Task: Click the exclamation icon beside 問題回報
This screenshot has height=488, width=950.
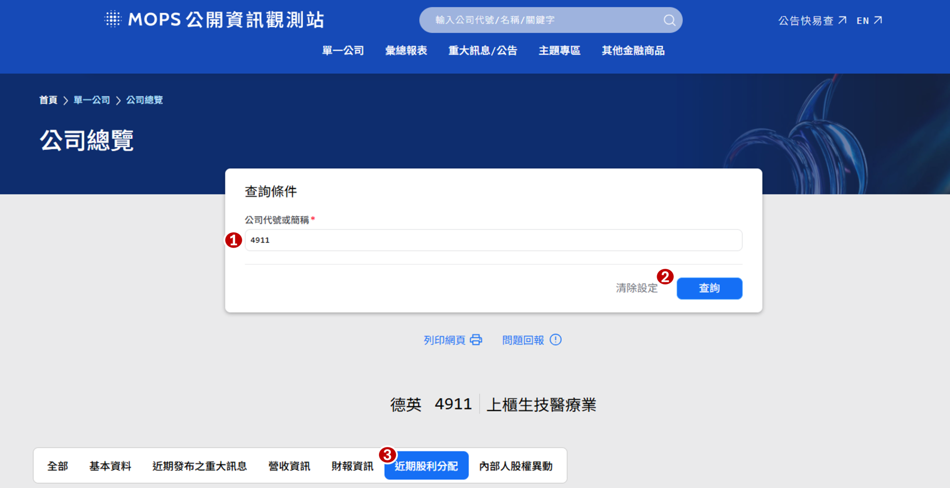Action: 556,340
